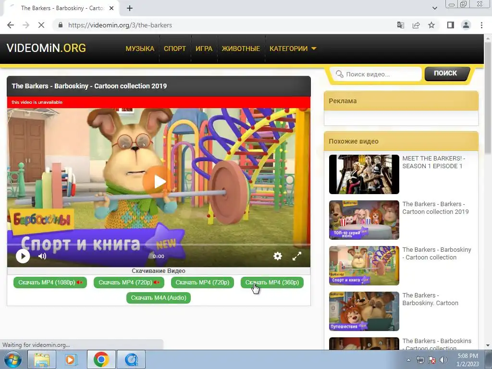
Task: Expand the КАТЕГОРИИ dropdown
Action: click(293, 49)
